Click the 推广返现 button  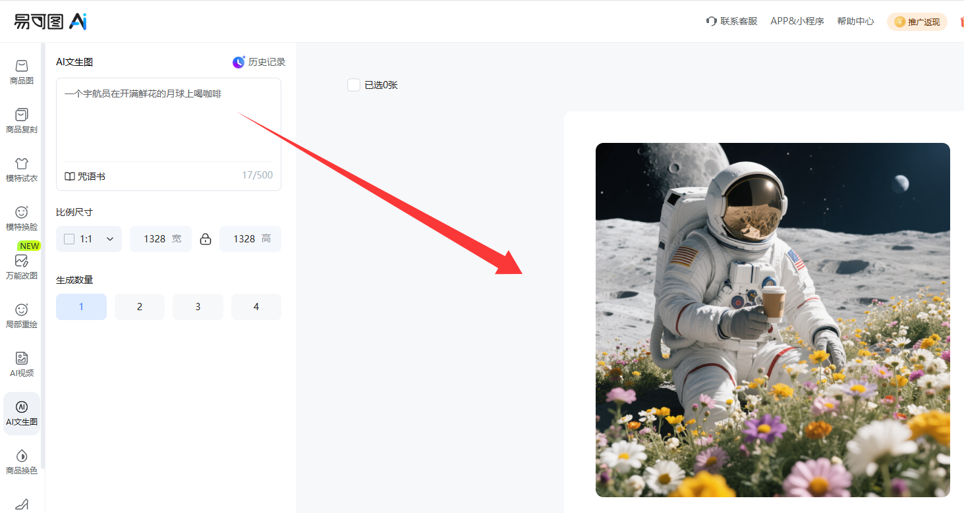coord(917,22)
